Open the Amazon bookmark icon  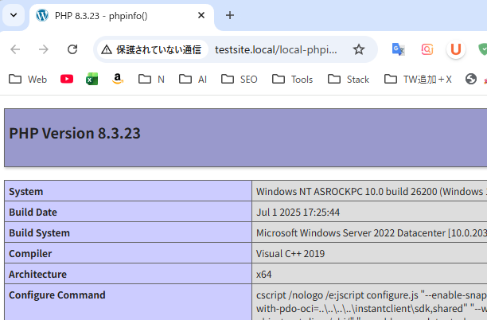[118, 79]
